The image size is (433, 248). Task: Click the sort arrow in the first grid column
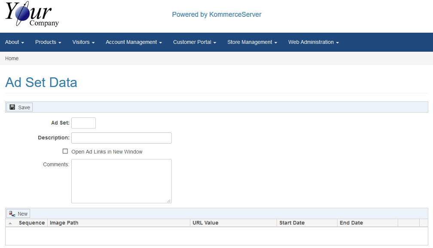pos(10,223)
